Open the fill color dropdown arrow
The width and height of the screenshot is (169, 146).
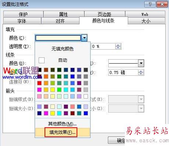[84, 38]
